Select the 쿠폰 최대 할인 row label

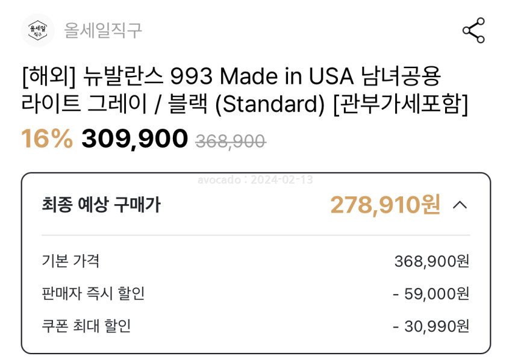tap(86, 326)
